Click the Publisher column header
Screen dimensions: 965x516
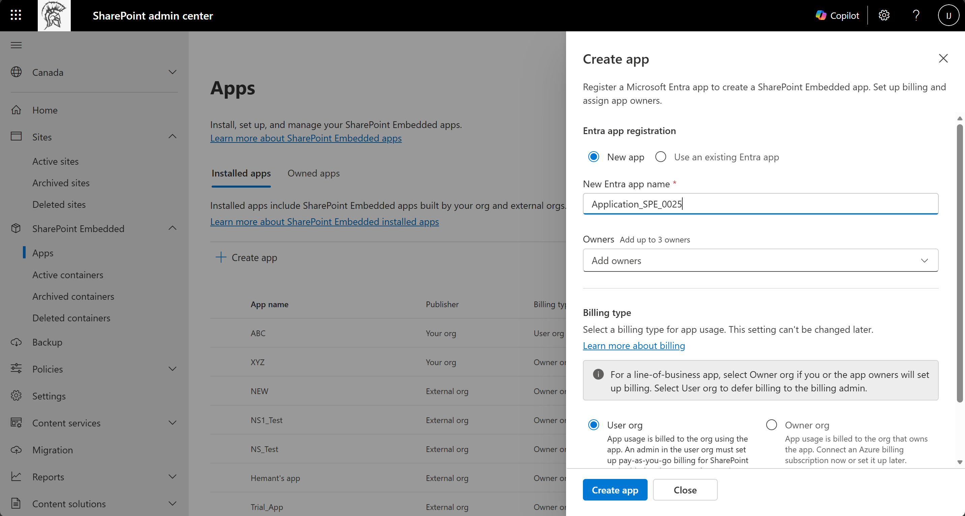(x=442, y=304)
